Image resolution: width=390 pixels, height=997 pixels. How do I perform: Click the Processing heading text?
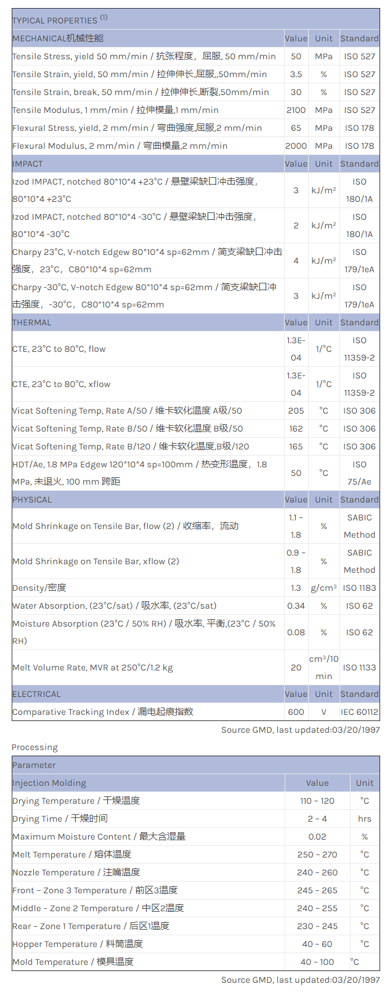coord(35,747)
